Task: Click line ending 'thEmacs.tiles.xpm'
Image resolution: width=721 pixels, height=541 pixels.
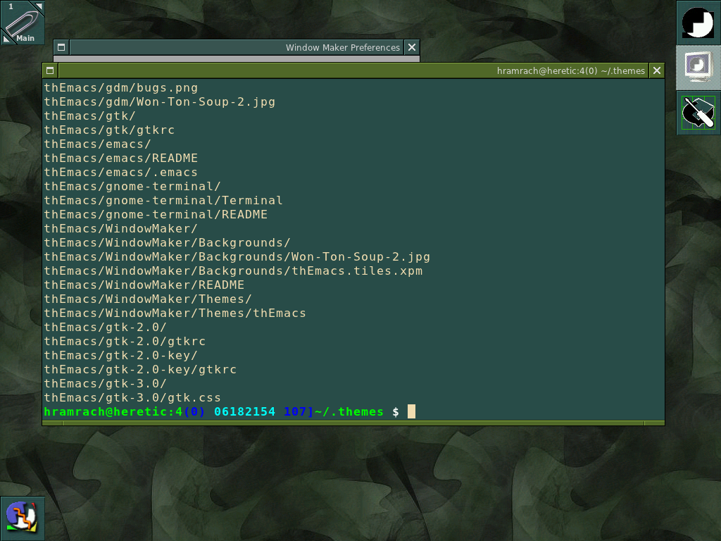Action: (233, 270)
